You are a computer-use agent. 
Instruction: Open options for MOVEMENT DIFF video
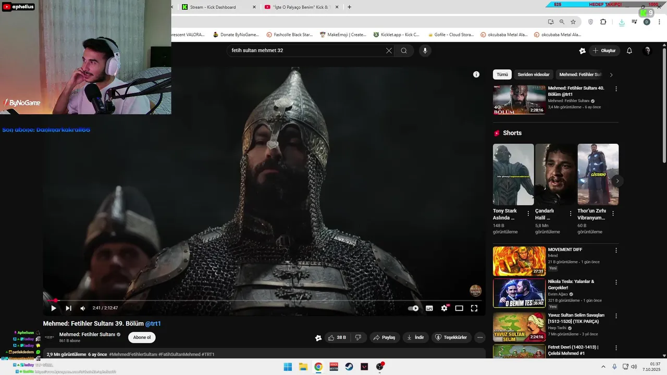616,250
